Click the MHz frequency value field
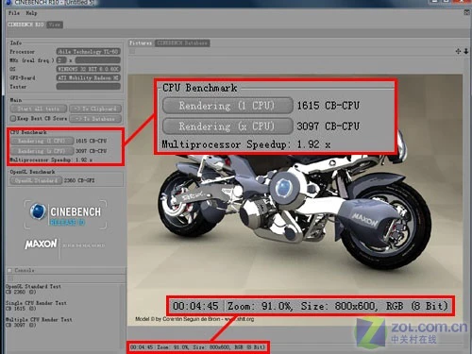Viewport: 472px width, 354px height. click(98, 60)
